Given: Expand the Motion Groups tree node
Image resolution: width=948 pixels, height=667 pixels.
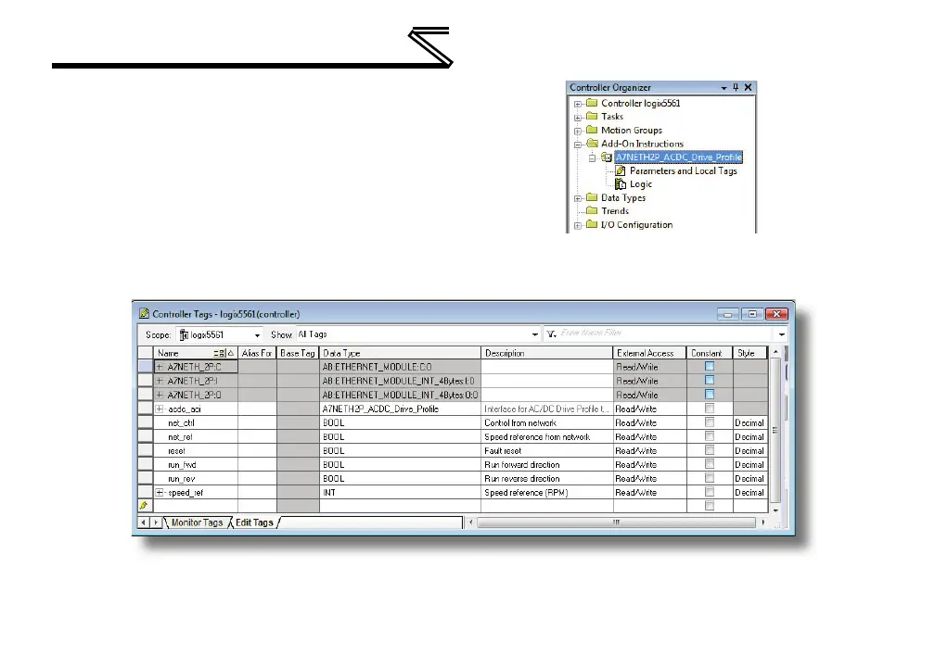Looking at the screenshot, I should tap(578, 131).
